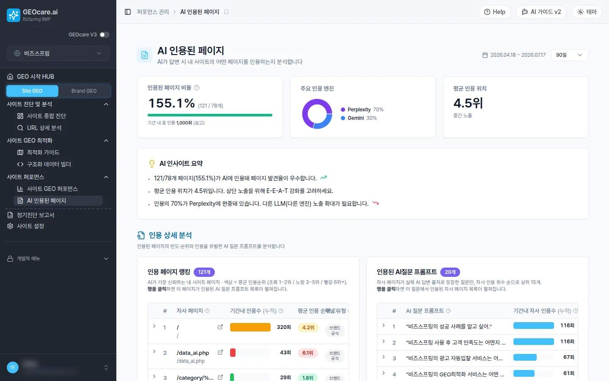This screenshot has height=381, width=609.
Task: Click the calendar icon by date range
Action: pyautogui.click(x=485, y=55)
